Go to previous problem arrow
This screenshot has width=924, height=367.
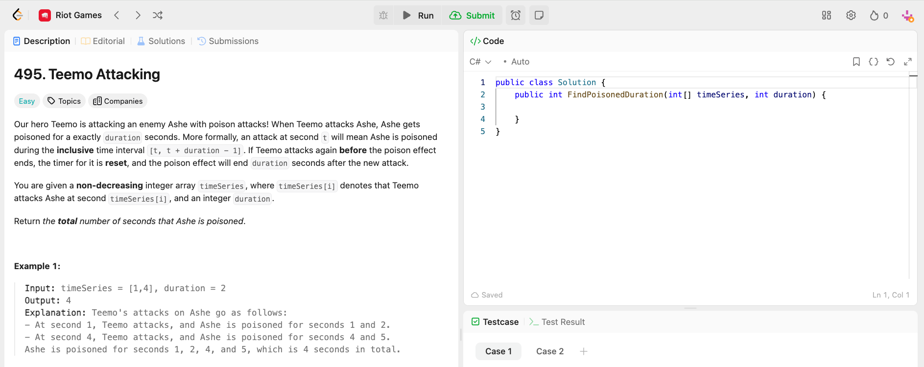click(117, 15)
